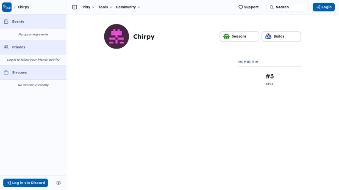
Task: Click the Support link
Action: click(x=249, y=7)
